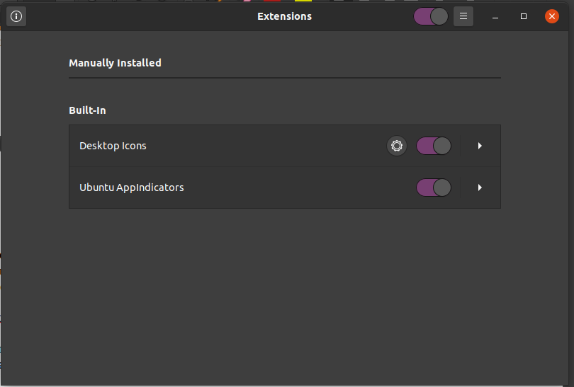Expand Desktop Icons details arrow
574x387 pixels.
pyautogui.click(x=480, y=146)
